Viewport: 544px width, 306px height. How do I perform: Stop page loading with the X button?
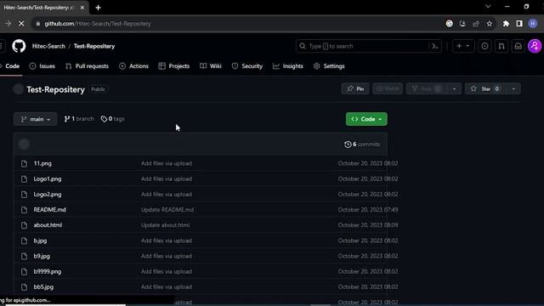coord(21,24)
